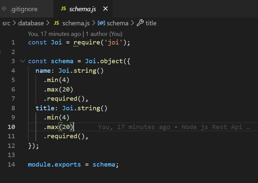Close the schema.js editor tab
Screen dimensions: 258x183
(x=105, y=9)
